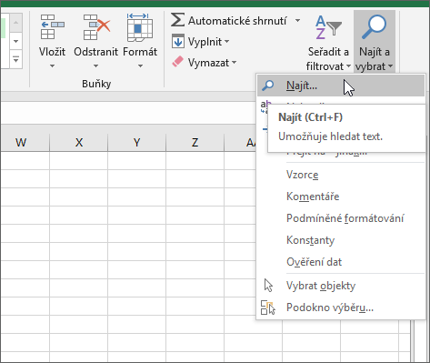Click the Automatické shrnutí sigma icon
The image size is (430, 363).
[177, 20]
